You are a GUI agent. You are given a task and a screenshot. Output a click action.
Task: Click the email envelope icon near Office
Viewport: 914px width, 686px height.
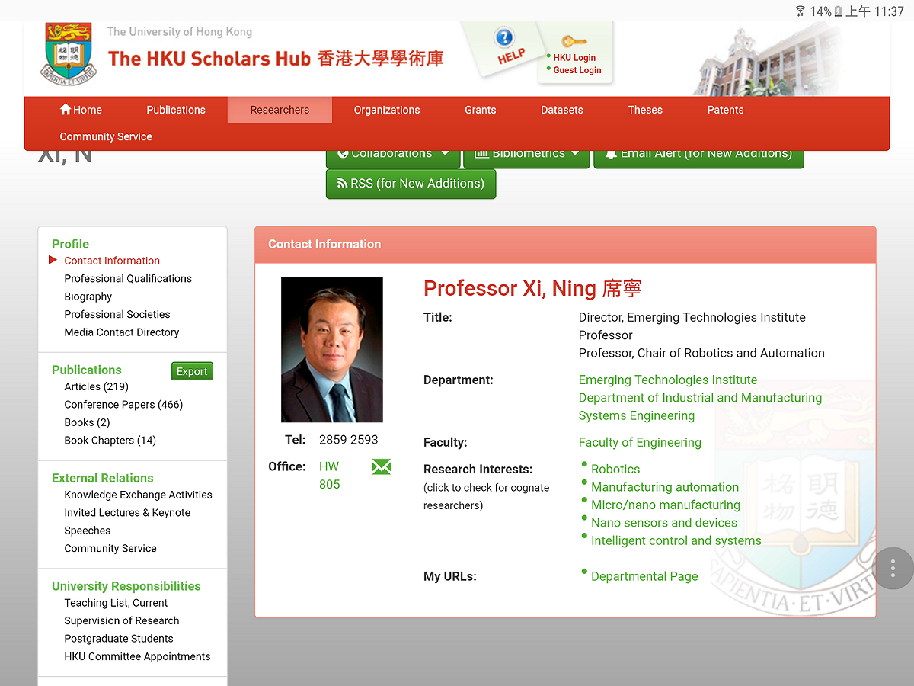[381, 466]
